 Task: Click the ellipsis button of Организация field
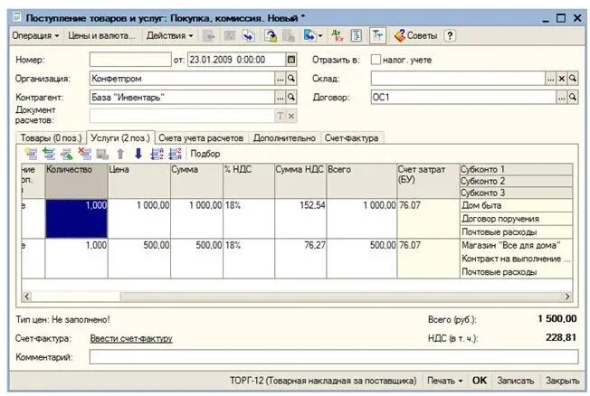click(280, 79)
